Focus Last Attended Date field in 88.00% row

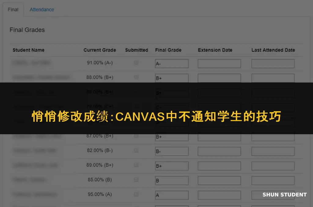coord(273,78)
